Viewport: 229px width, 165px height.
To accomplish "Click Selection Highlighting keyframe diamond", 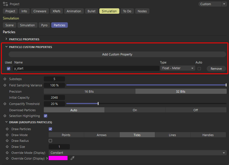I will point(5,116).
